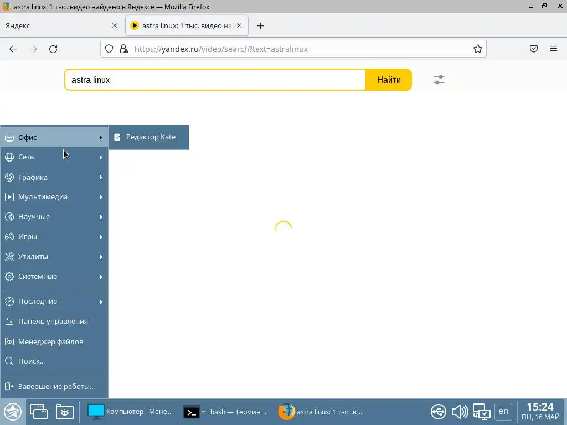Image resolution: width=567 pixels, height=425 pixels.
Task: Click the Astra Linux star start button
Action: (x=13, y=412)
